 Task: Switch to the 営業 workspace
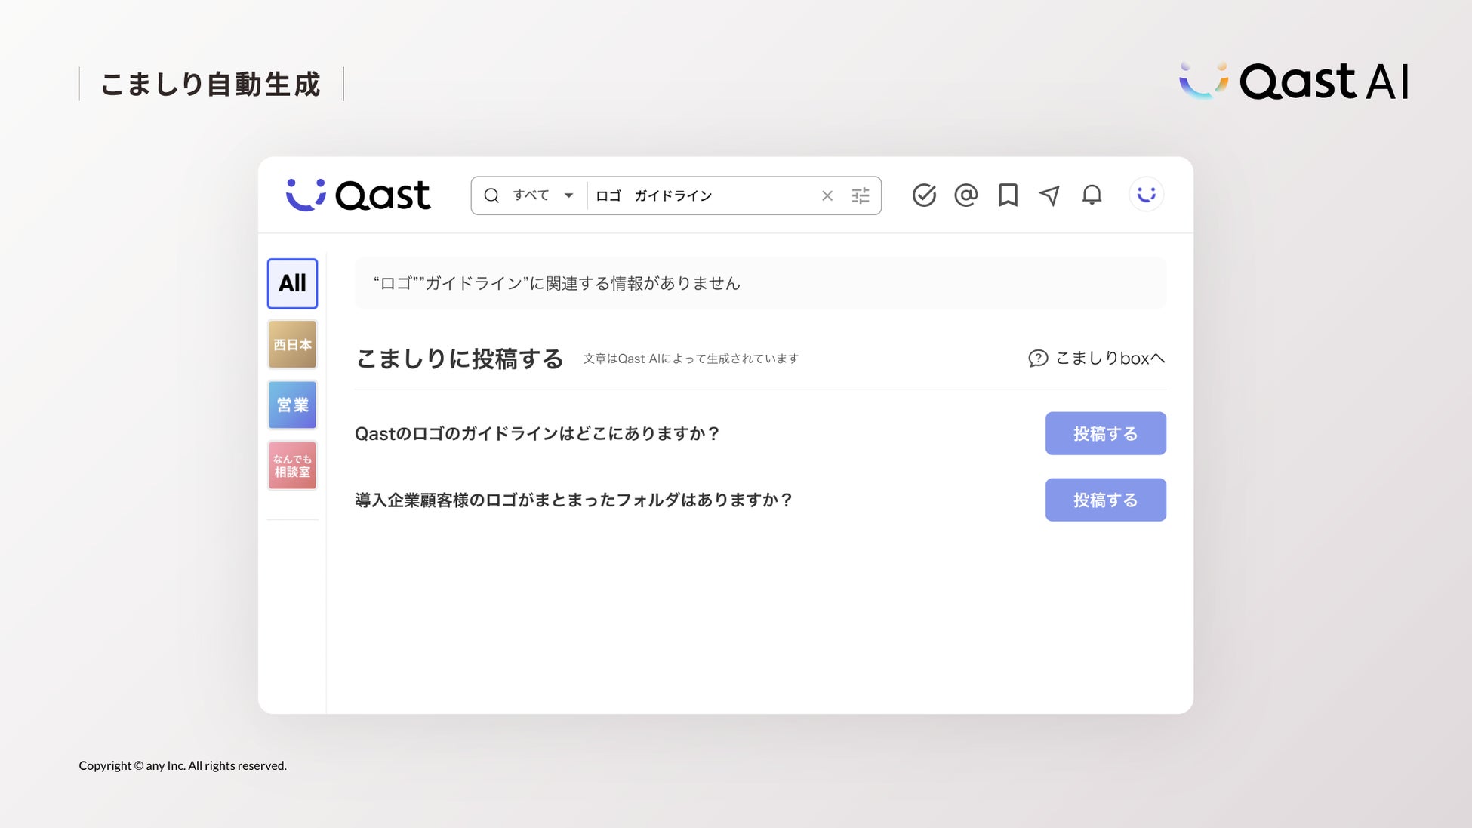pos(292,405)
